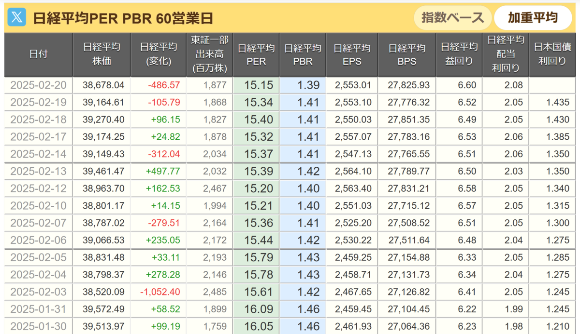Click the BPS value 27,064.36
580x334 pixels.
[408, 326]
